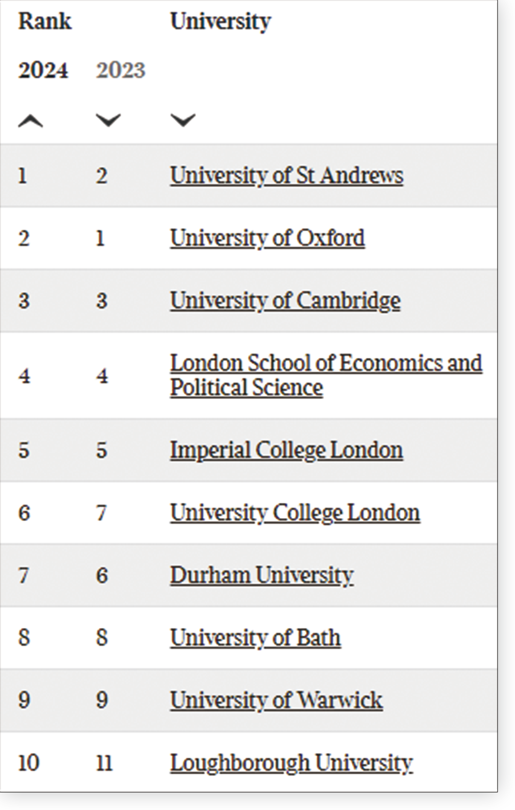Sort by University name chevron

click(183, 120)
